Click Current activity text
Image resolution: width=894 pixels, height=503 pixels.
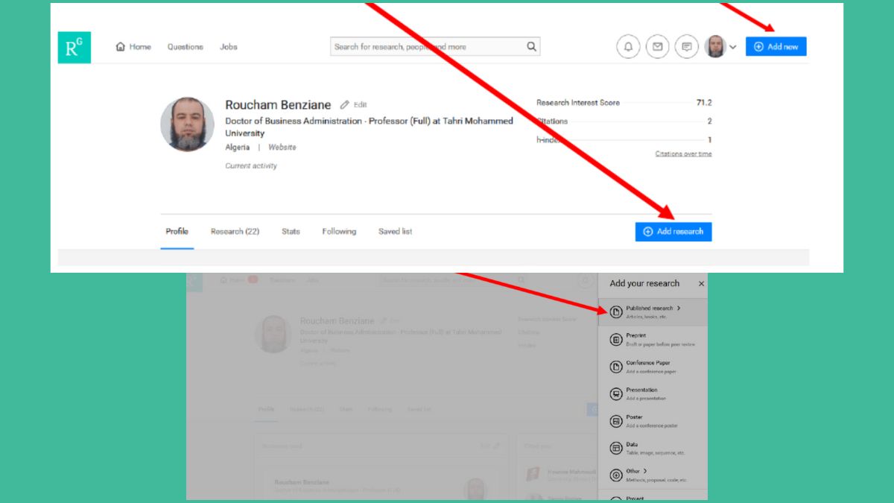coord(251,166)
